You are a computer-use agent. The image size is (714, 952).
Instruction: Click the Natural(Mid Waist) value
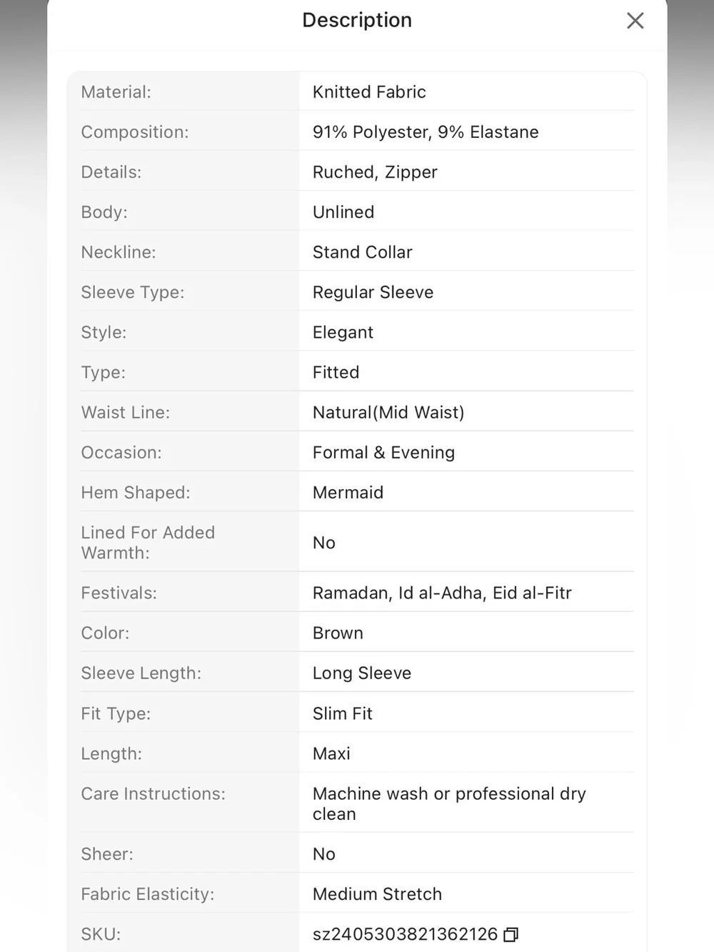[388, 412]
